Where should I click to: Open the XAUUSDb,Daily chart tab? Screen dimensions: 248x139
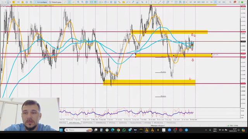[x=101, y=123]
